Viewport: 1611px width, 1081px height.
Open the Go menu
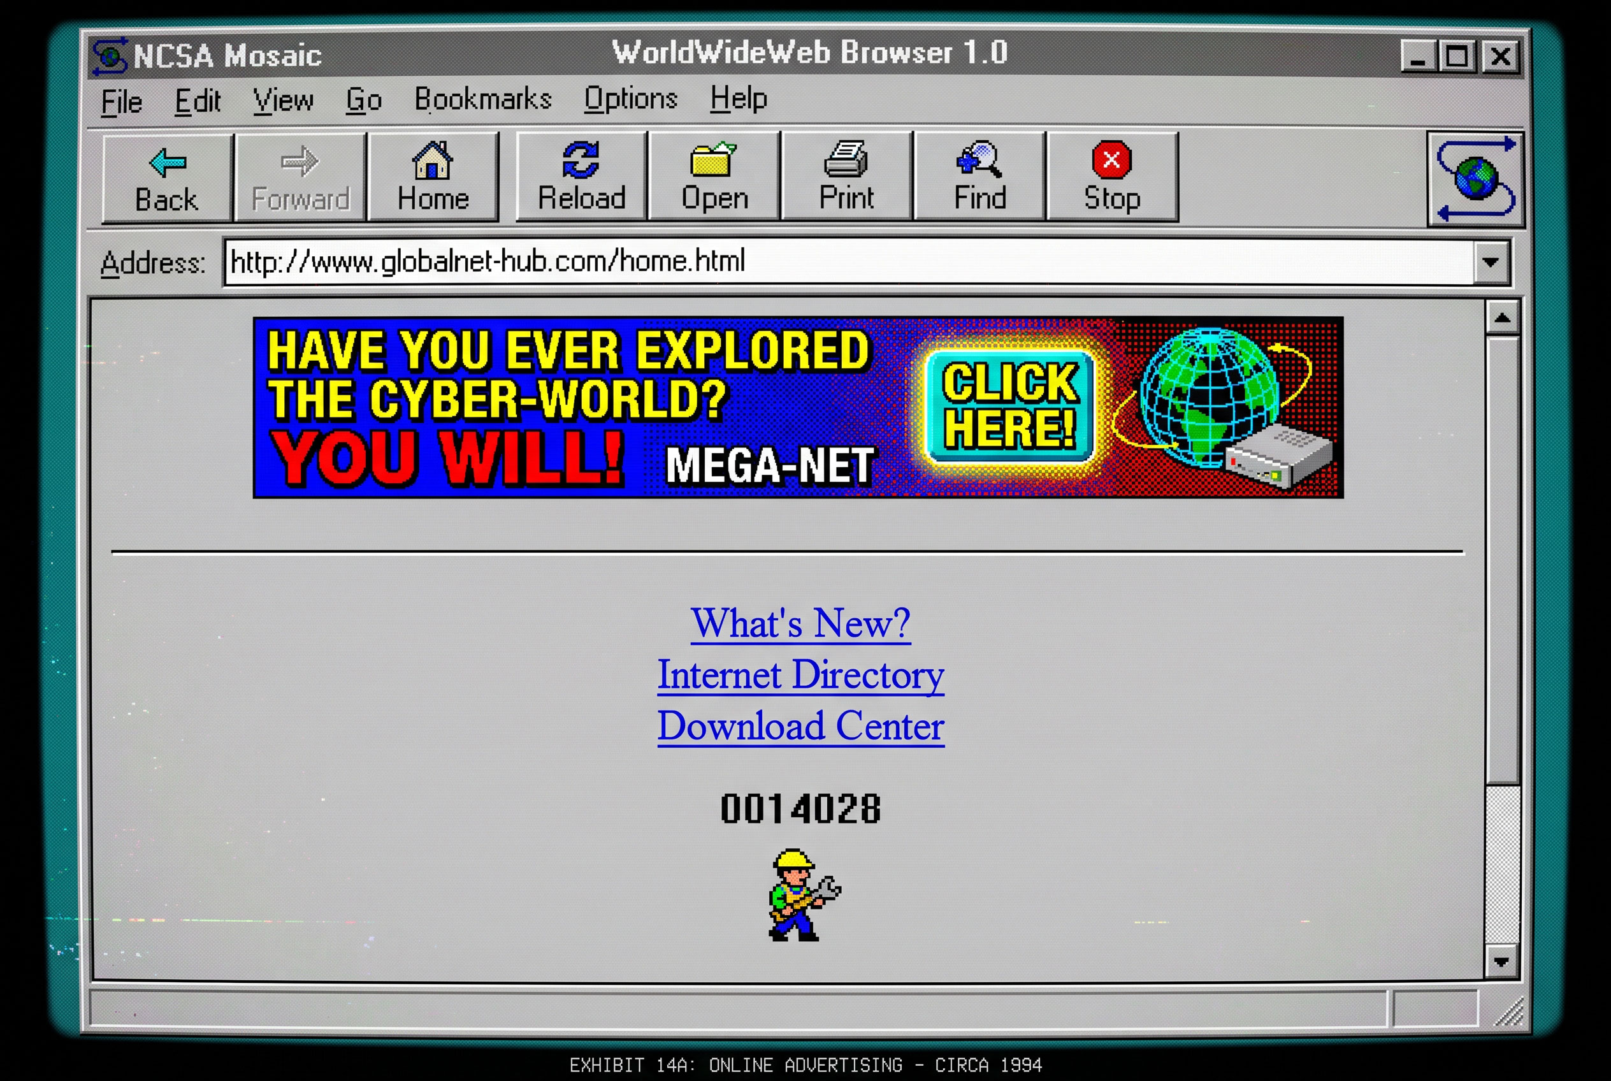point(363,100)
